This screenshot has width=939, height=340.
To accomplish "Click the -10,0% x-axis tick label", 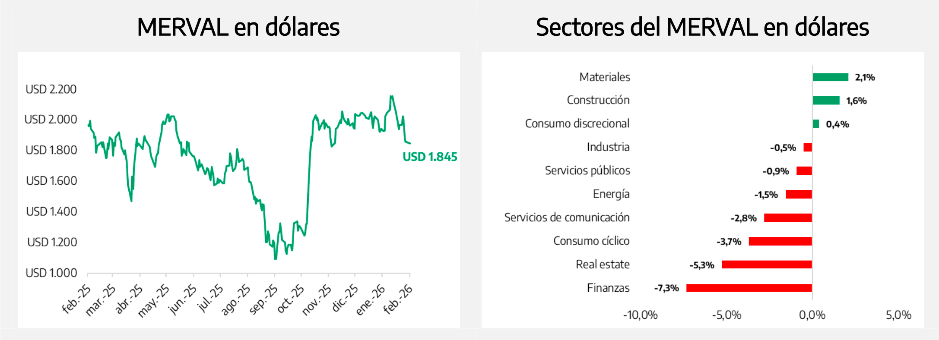I will (640, 315).
